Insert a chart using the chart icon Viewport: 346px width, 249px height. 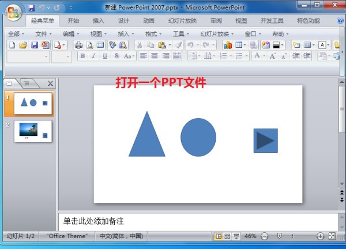pos(227,45)
